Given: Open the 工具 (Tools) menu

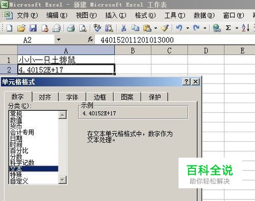Looking at the screenshot, I should 174,16.
